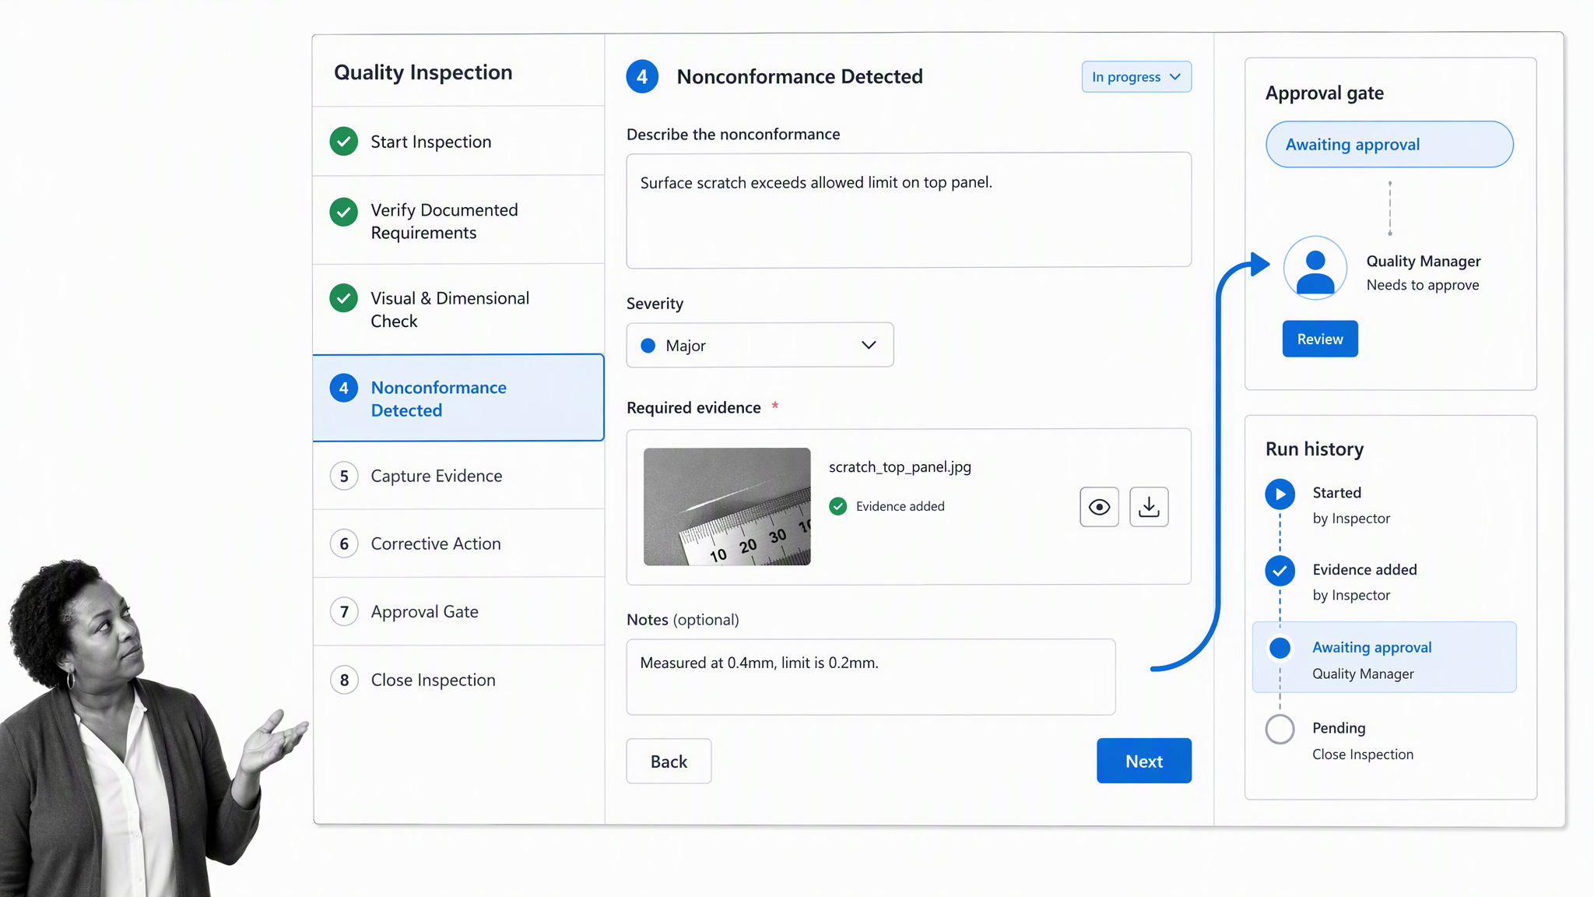Open Capture Evidence step

pyautogui.click(x=458, y=476)
